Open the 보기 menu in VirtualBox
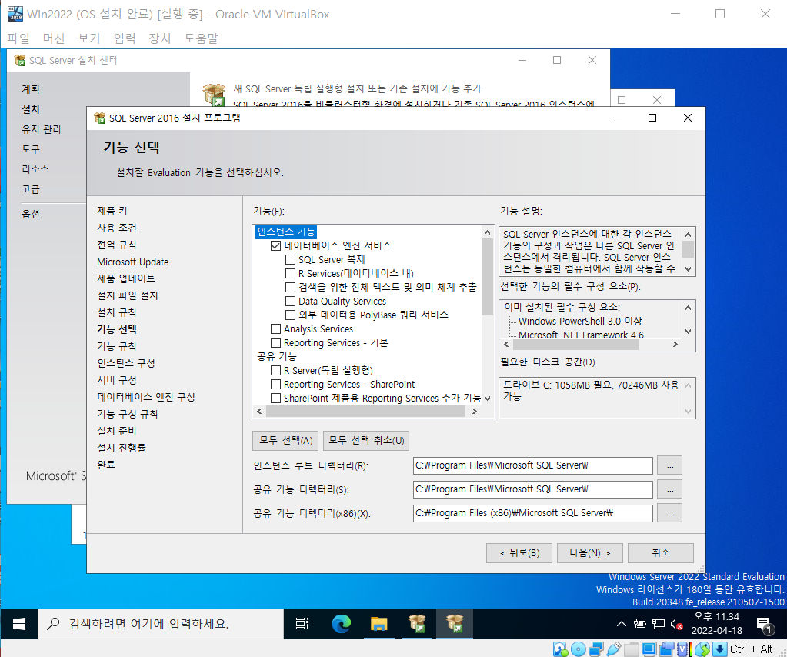Screen dimensions: 787x657 pyautogui.click(x=89, y=38)
